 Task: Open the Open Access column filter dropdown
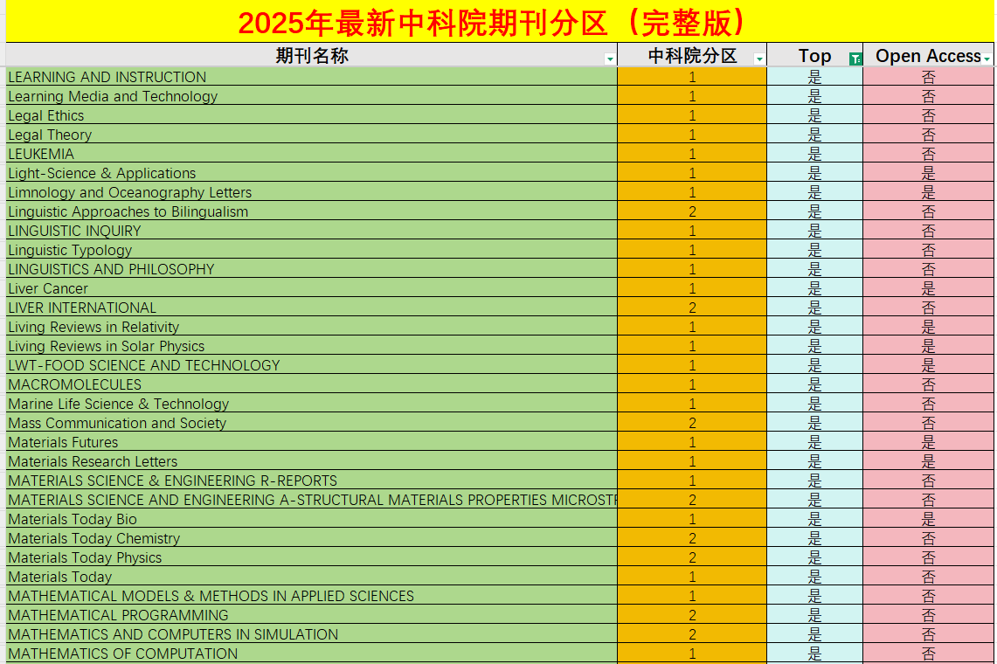click(989, 57)
